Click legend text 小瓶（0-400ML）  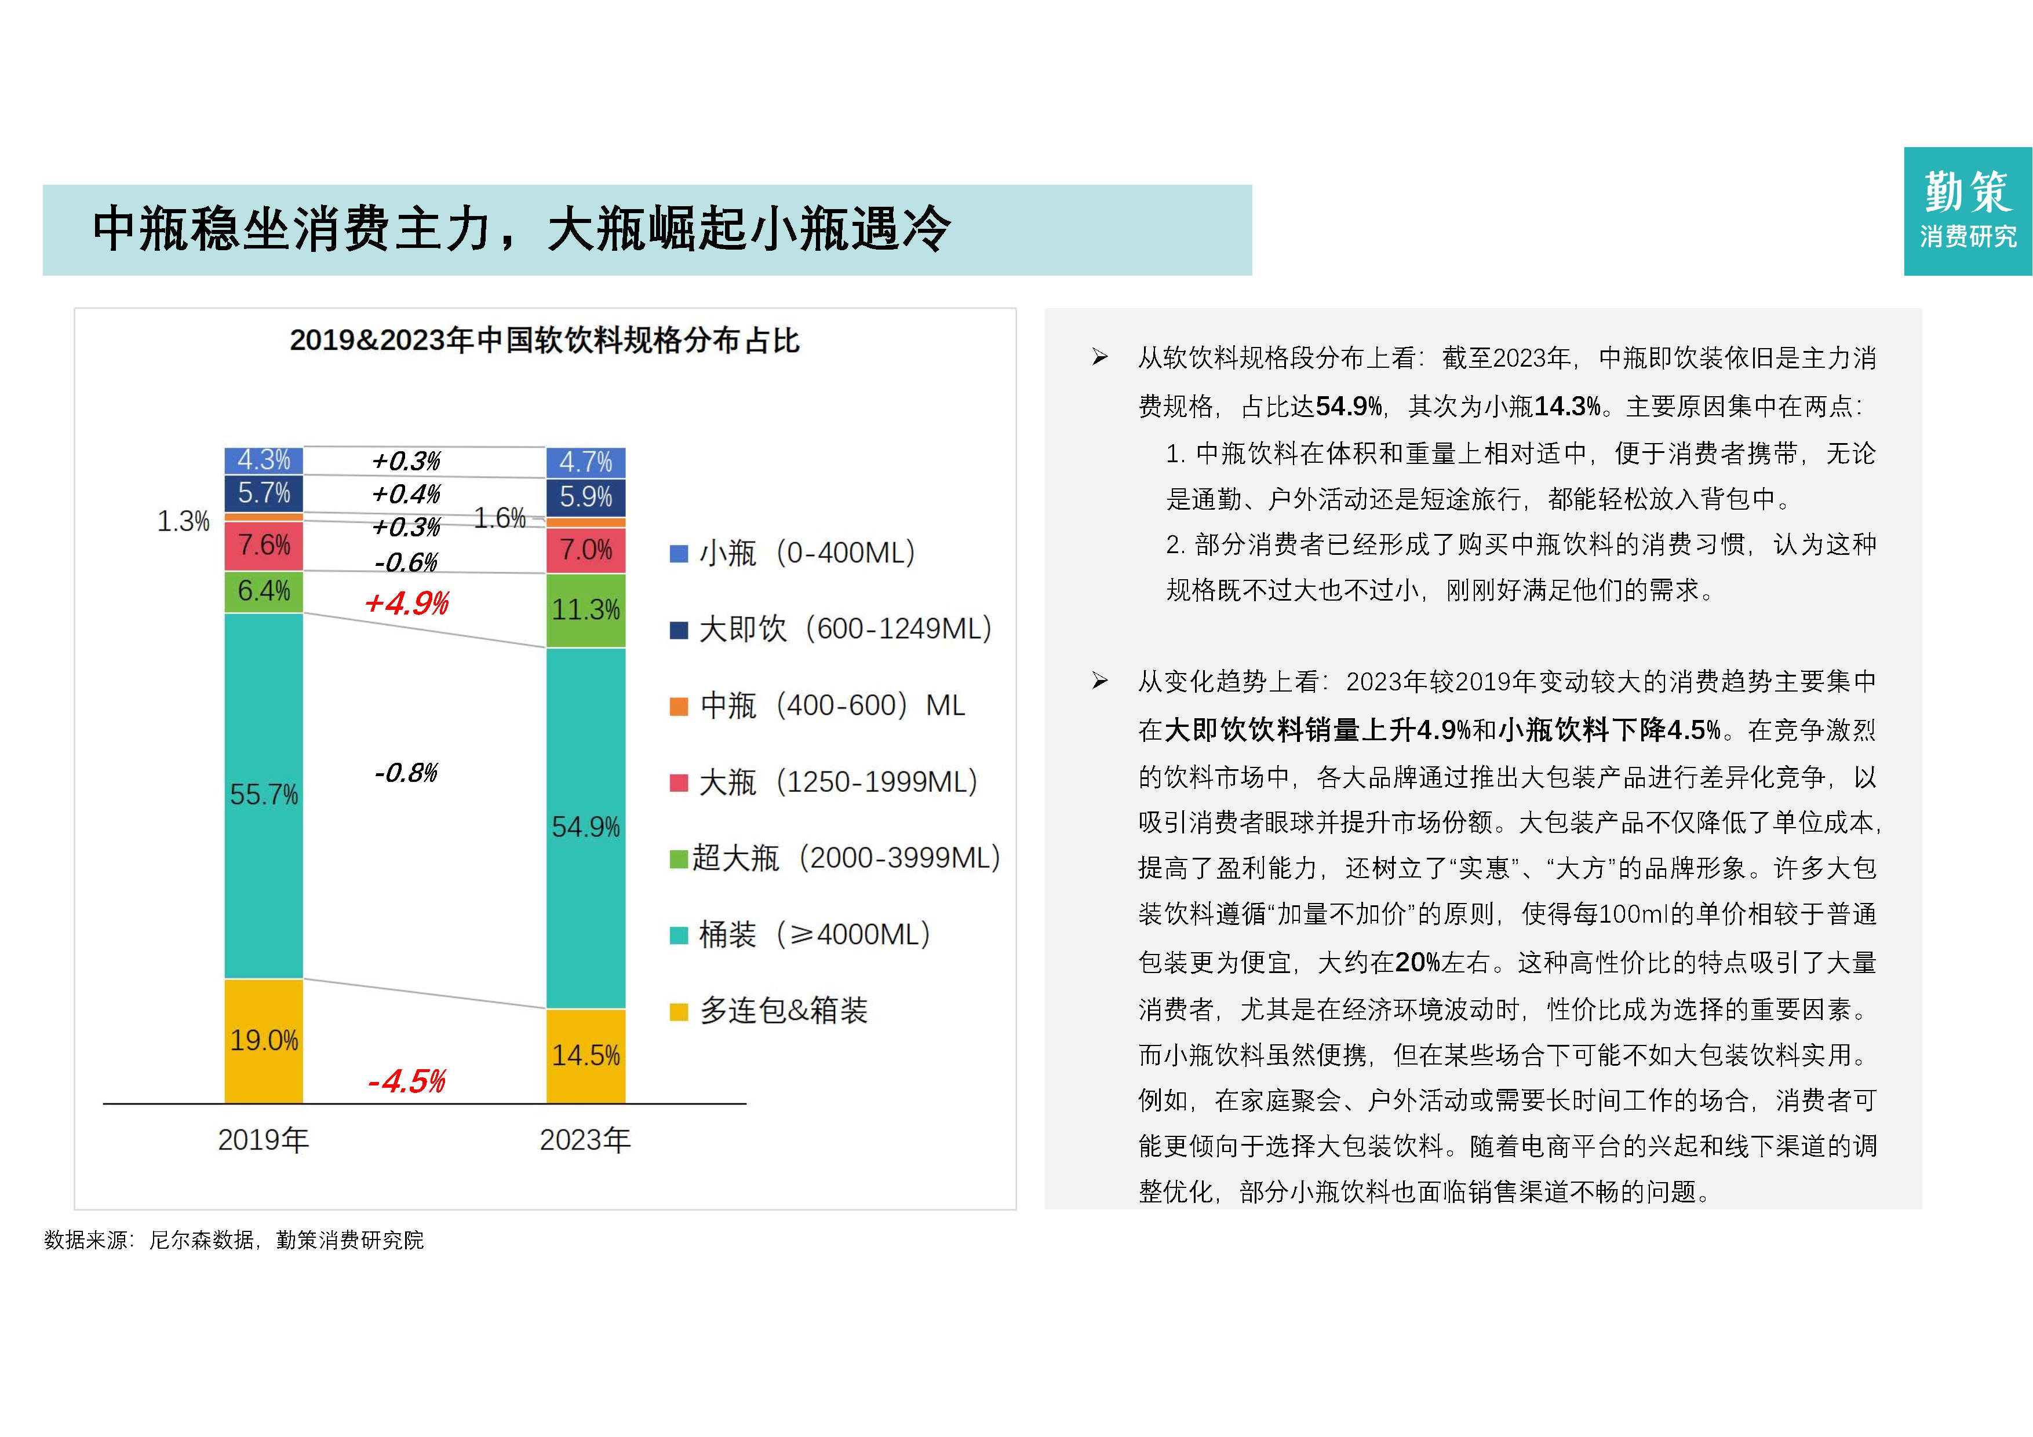(807, 554)
